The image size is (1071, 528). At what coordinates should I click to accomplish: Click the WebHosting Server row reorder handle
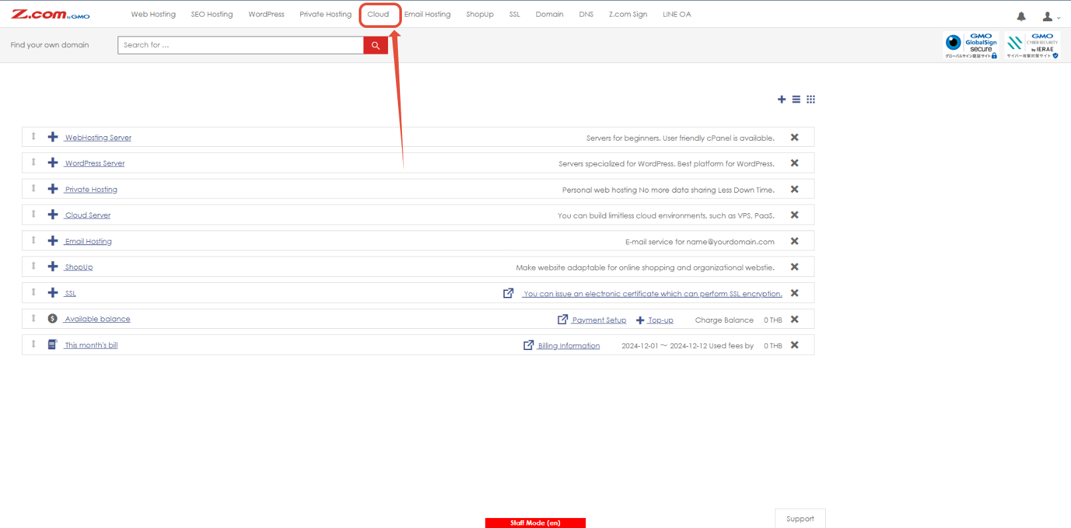[x=33, y=136]
